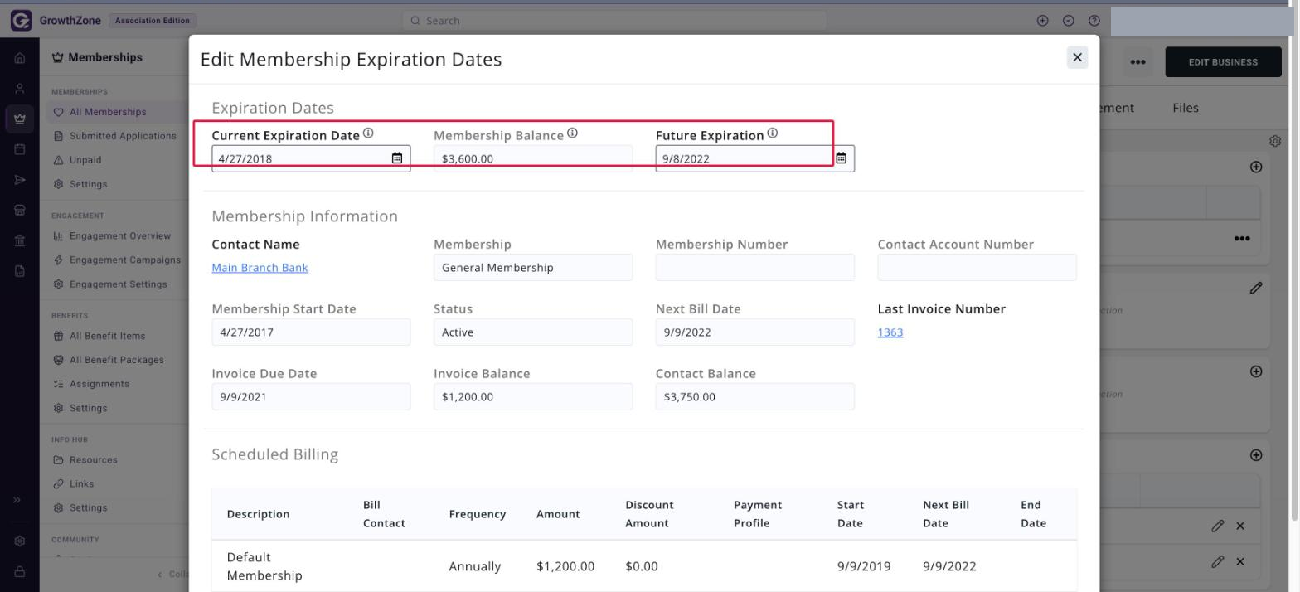The height and width of the screenshot is (592, 1300).
Task: Click the Membership Start Date field 4/27/2017
Action: tap(311, 332)
